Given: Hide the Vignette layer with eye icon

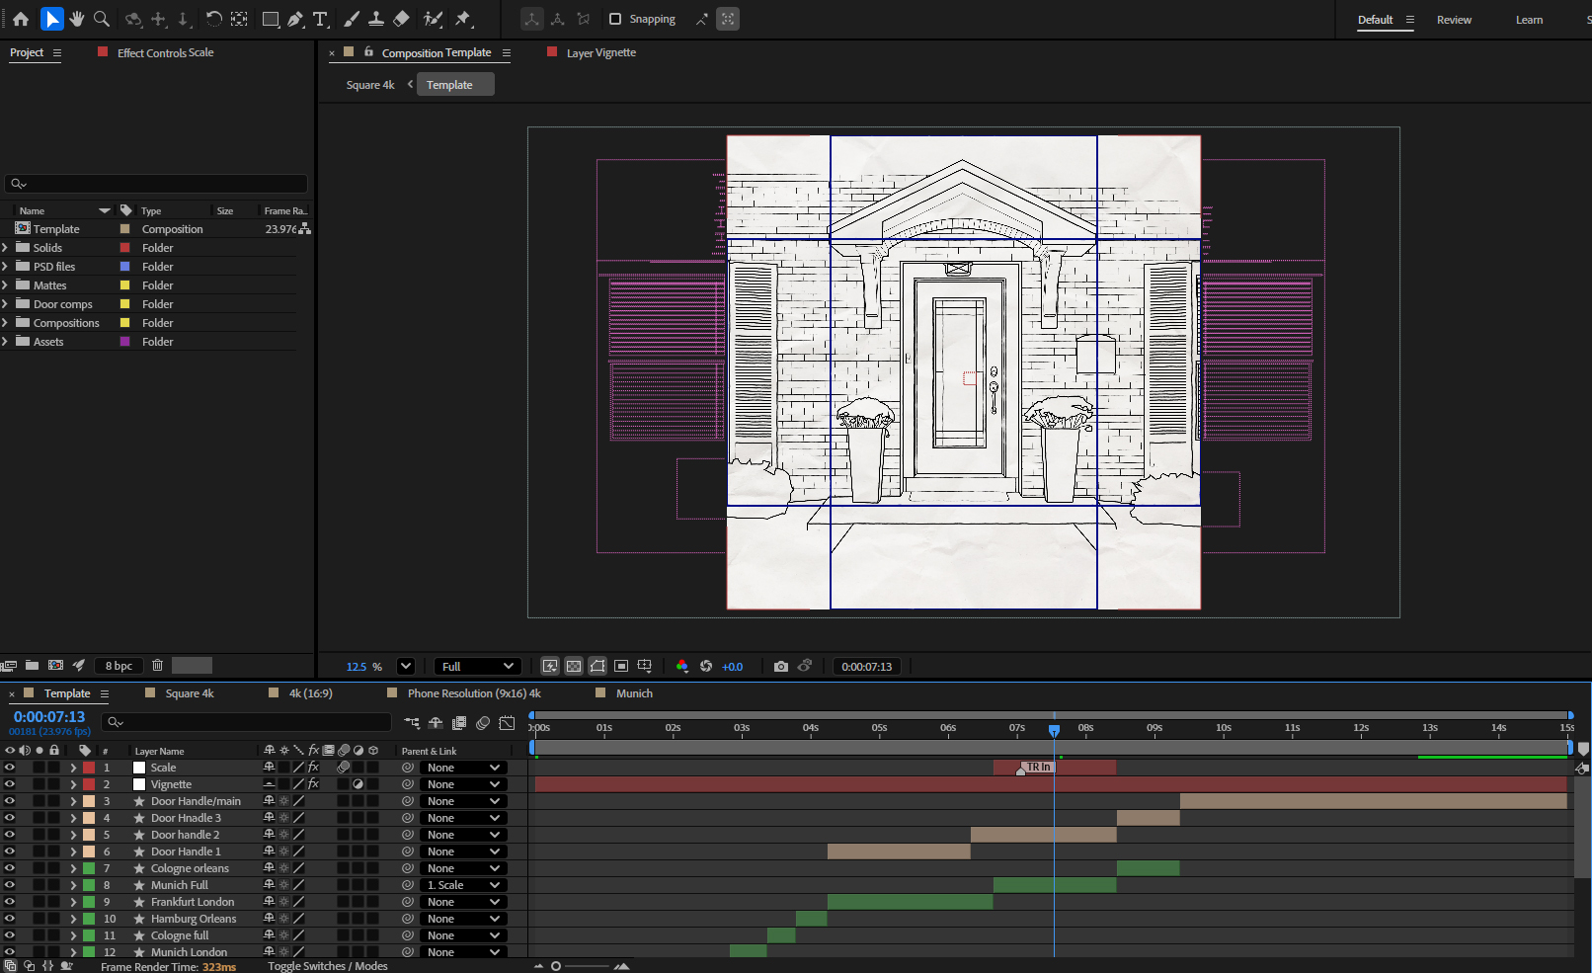Looking at the screenshot, I should point(10,784).
